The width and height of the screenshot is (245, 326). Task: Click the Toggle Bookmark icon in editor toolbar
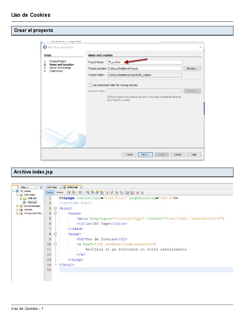pyautogui.click(x=122, y=192)
